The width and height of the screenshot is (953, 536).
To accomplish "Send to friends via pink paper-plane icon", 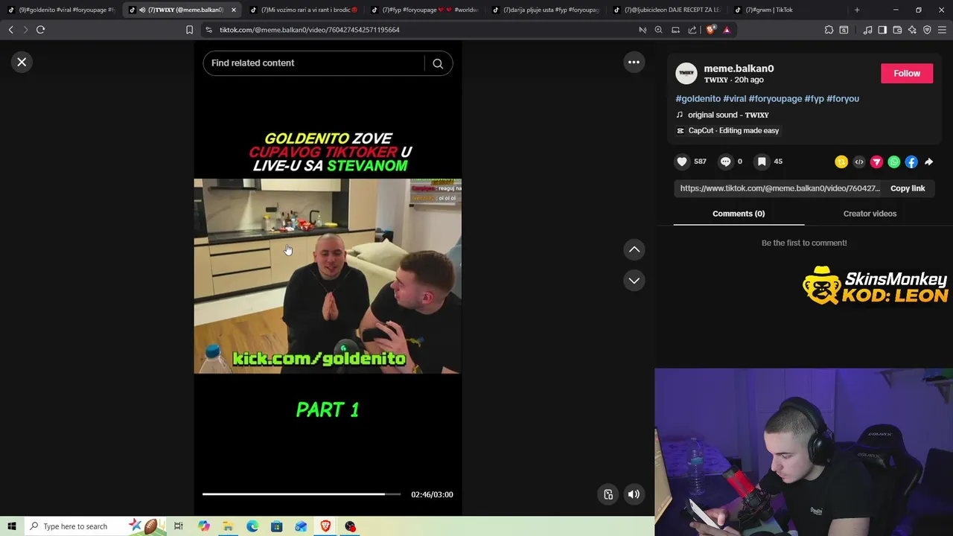I will pyautogui.click(x=876, y=162).
